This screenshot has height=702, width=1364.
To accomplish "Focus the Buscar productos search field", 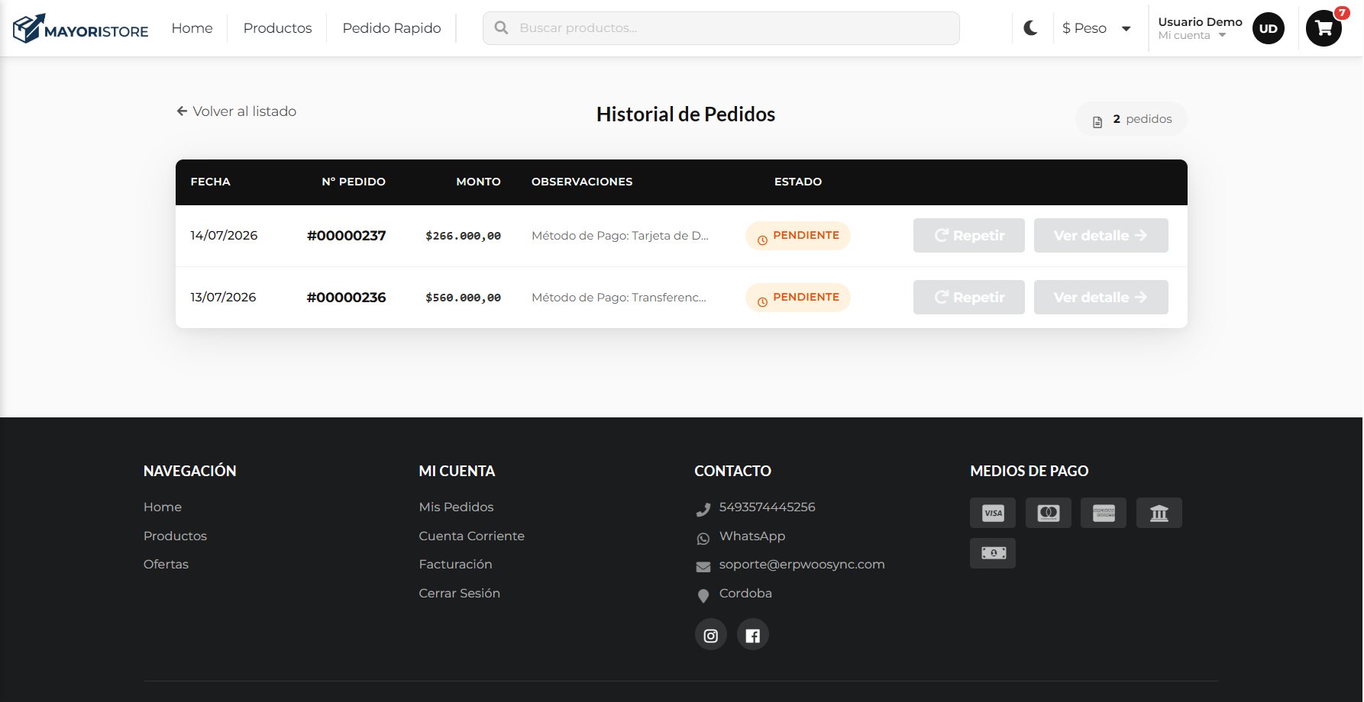I will pyautogui.click(x=721, y=28).
